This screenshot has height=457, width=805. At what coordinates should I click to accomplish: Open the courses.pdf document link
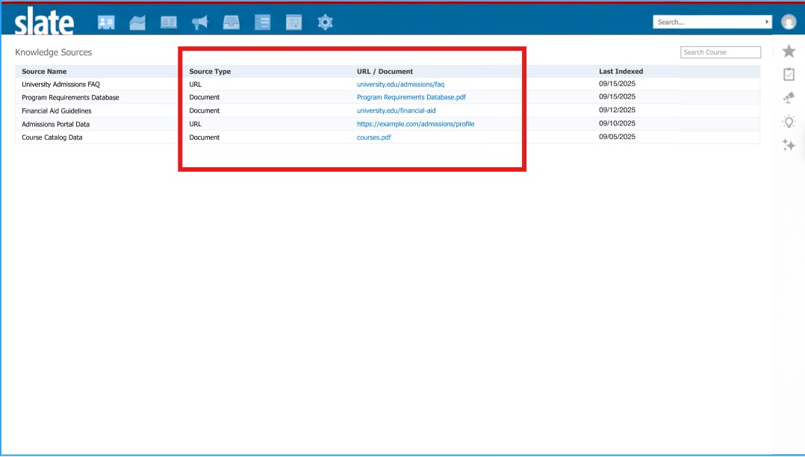[373, 137]
